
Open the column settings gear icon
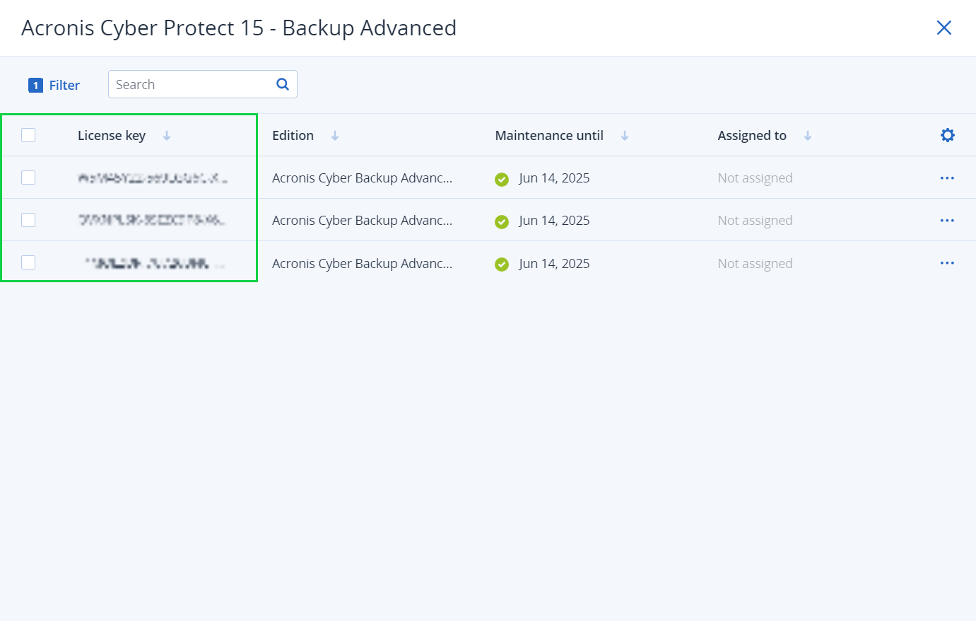pyautogui.click(x=947, y=134)
